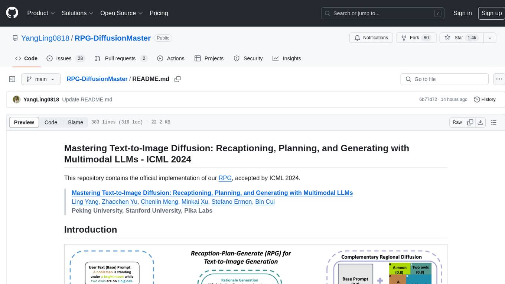Click the YangLing0818 commit author avatar
This screenshot has height=284, width=505.
(x=16, y=100)
